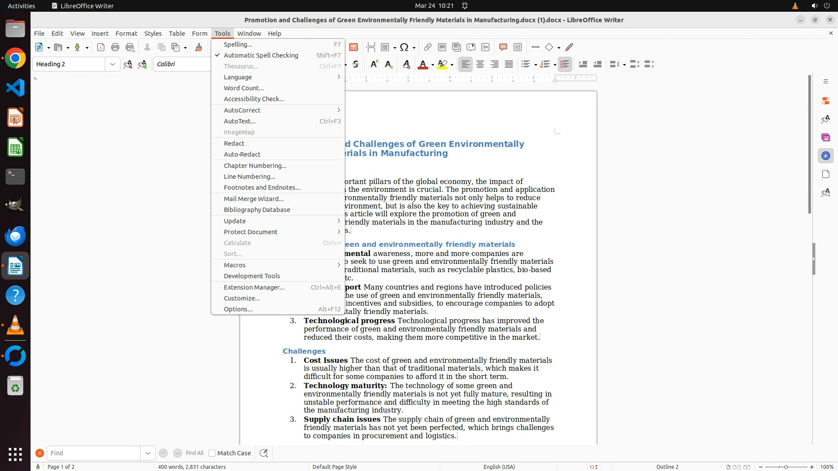Click Export as PDF icon
Screen dimensions: 838x471
[x=101, y=47]
